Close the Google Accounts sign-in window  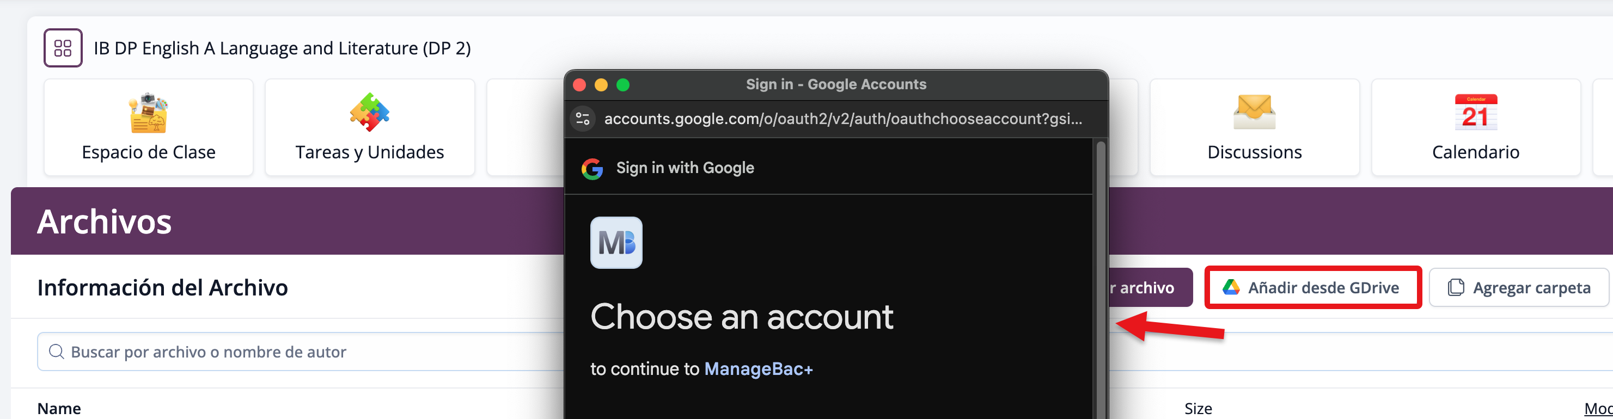(x=580, y=85)
